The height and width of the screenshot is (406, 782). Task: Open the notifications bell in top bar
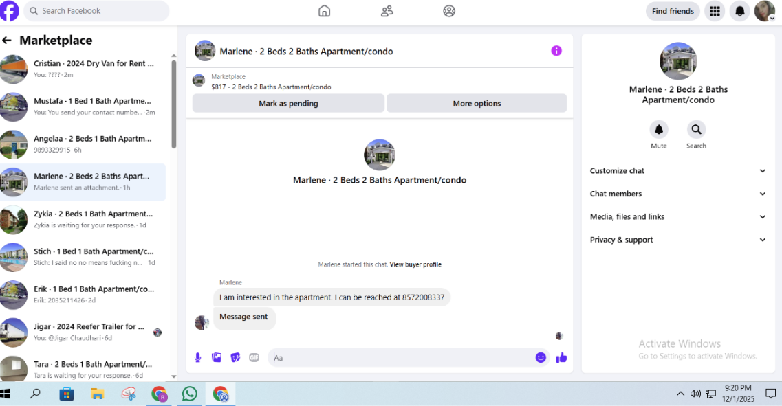pyautogui.click(x=739, y=11)
